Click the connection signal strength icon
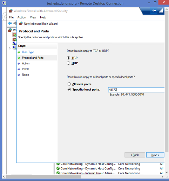This screenshot has width=169, height=181. coord(161,11)
